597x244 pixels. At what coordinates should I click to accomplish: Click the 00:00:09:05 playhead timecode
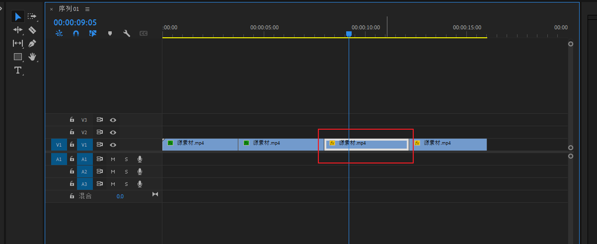point(75,22)
